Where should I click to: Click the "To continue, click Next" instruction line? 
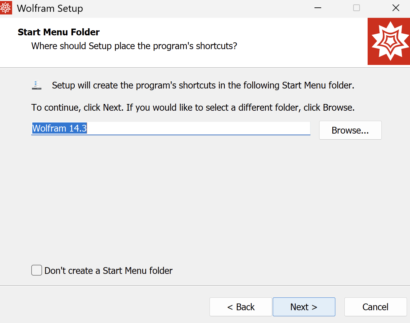(193, 108)
